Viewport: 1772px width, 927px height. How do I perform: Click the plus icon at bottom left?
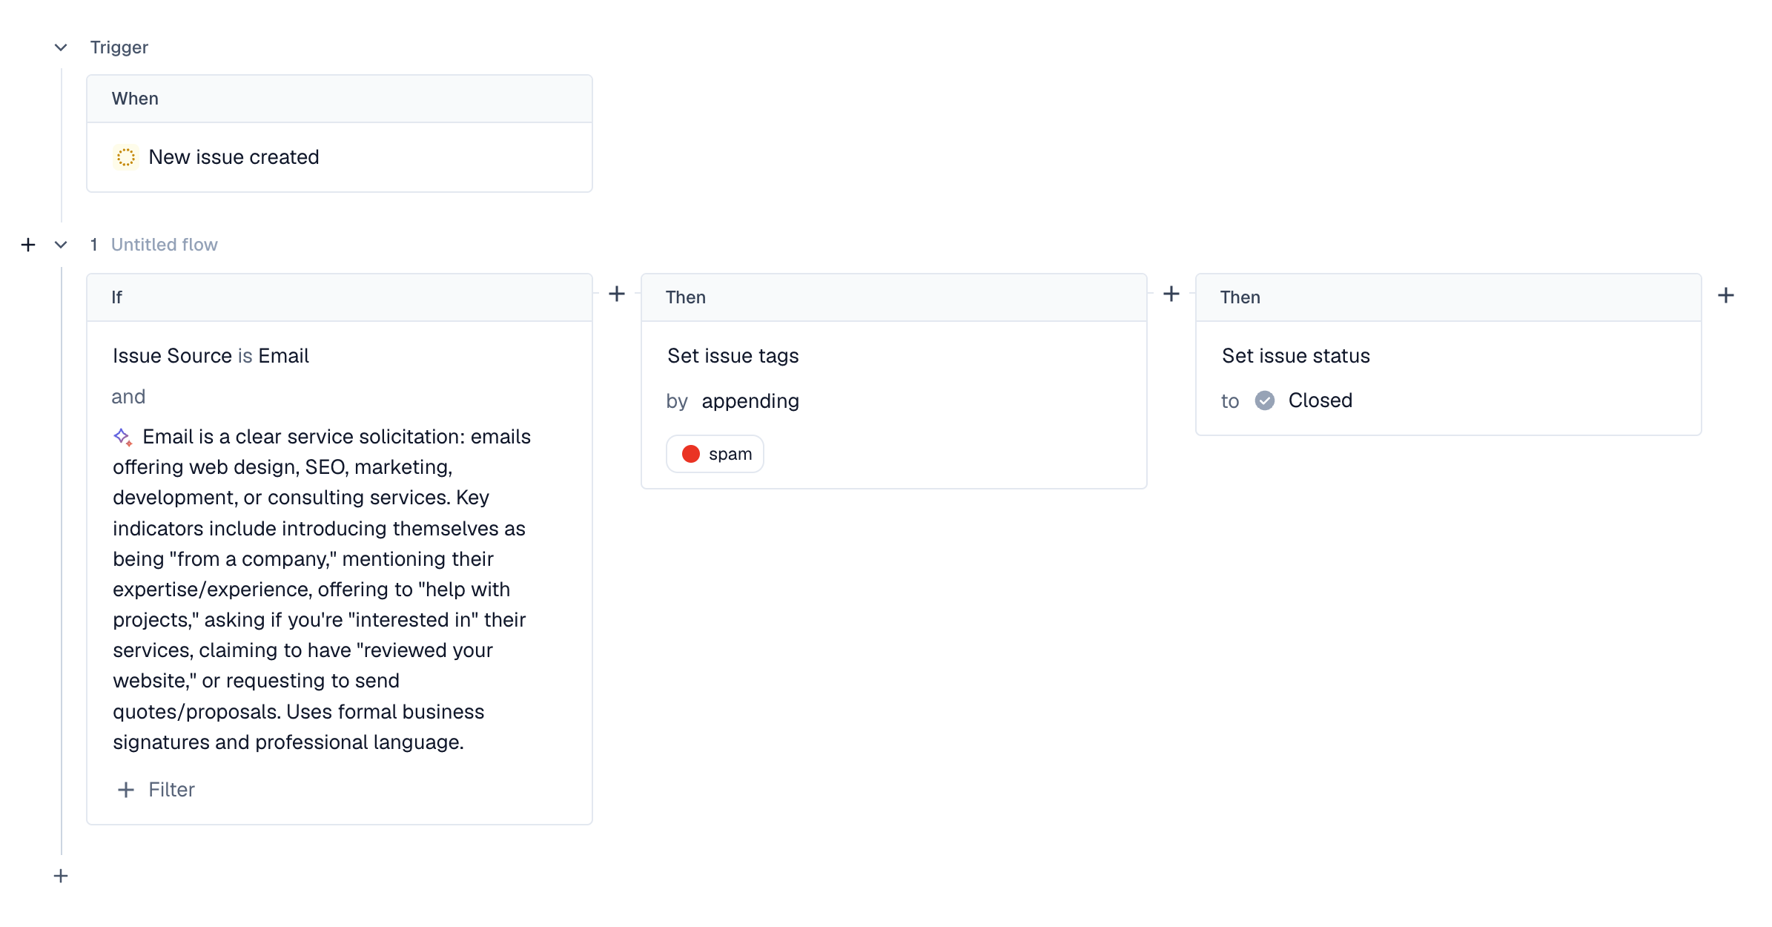point(61,876)
